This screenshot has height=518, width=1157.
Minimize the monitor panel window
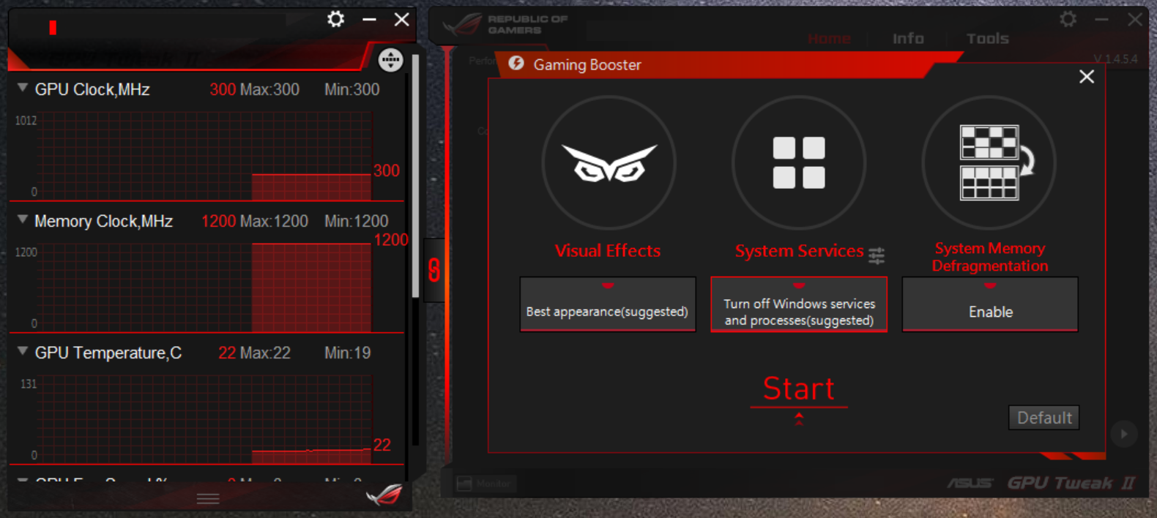(x=369, y=19)
